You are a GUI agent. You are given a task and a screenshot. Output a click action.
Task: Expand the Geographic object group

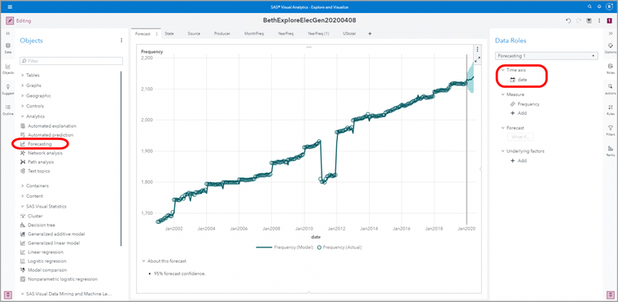[x=23, y=95]
